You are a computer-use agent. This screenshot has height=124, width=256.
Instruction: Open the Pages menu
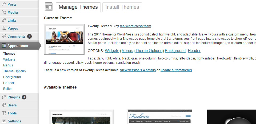click(13, 28)
